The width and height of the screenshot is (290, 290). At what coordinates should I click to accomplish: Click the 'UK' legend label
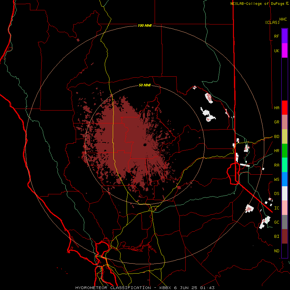(276, 51)
